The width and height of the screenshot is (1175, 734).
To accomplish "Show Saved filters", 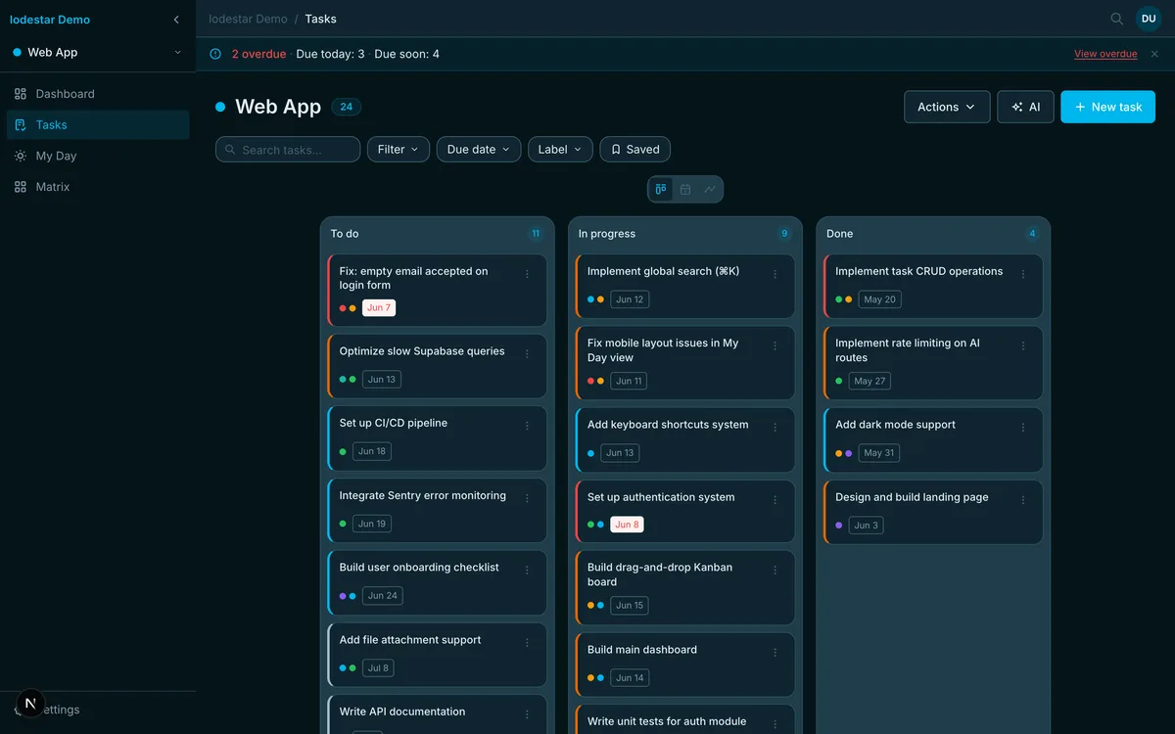I will click(634, 150).
